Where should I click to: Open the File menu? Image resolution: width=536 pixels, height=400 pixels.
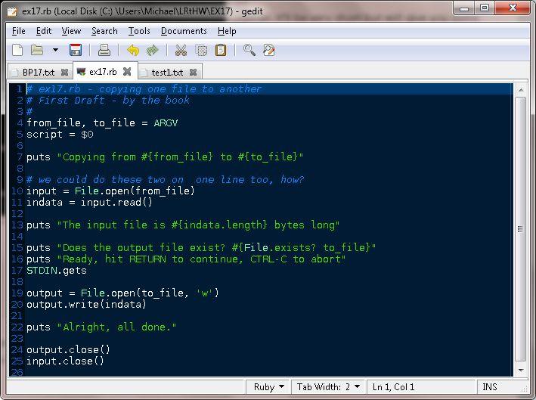click(18, 31)
